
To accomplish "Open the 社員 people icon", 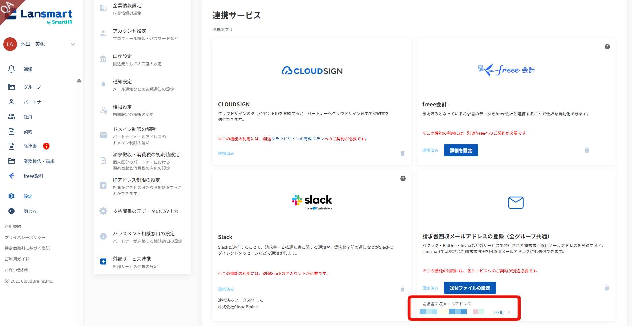I will tap(11, 117).
